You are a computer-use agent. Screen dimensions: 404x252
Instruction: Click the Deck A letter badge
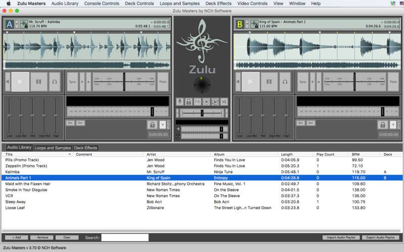(10, 24)
